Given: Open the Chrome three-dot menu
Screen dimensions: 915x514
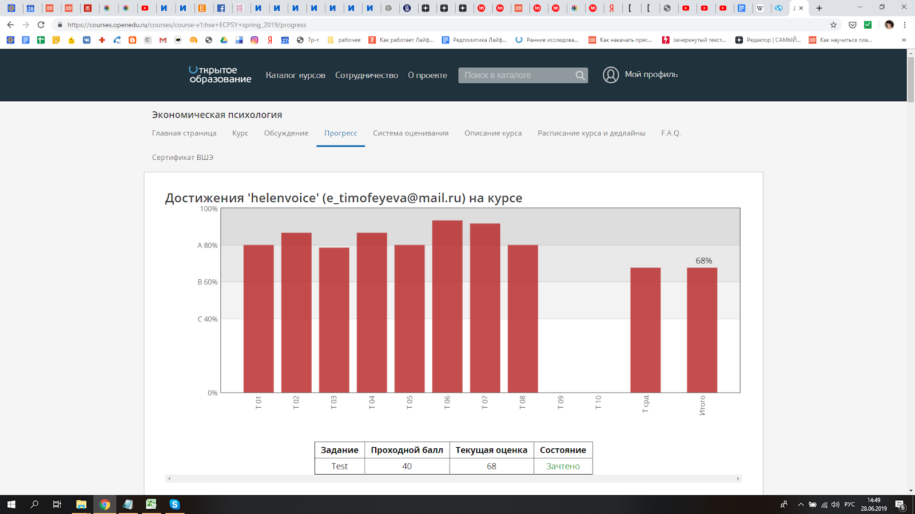Looking at the screenshot, I should point(905,25).
